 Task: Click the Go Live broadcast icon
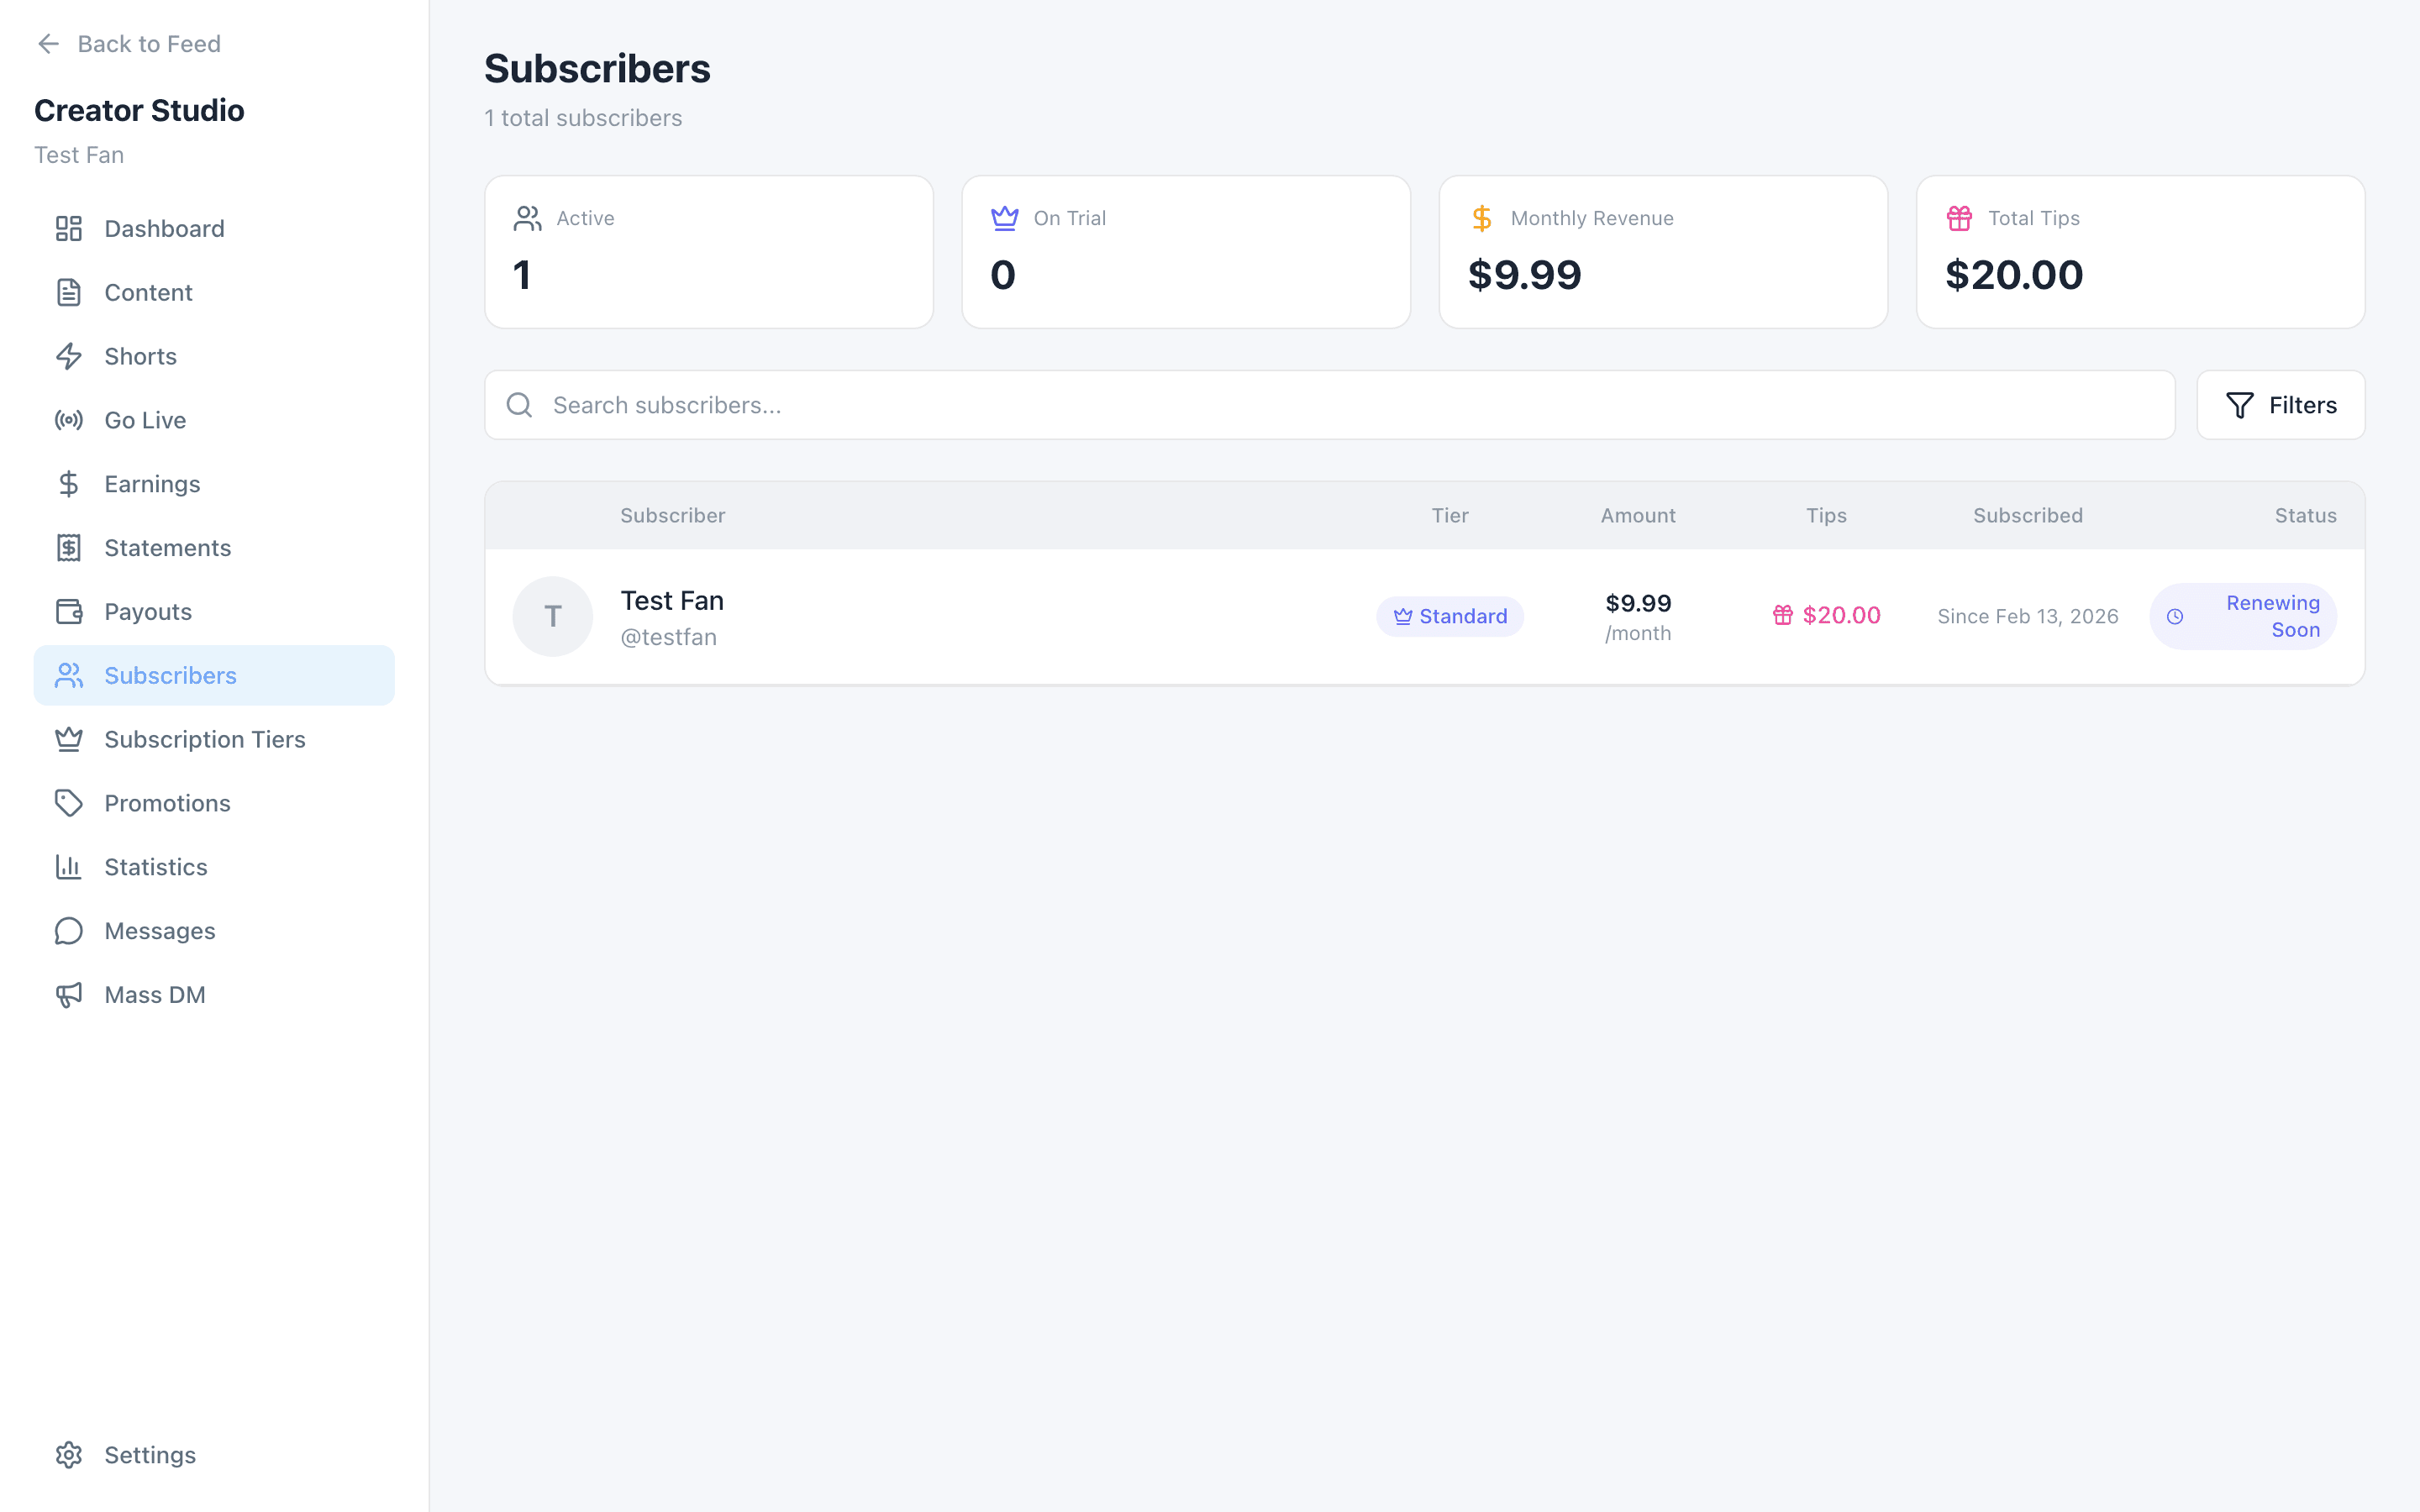68,421
